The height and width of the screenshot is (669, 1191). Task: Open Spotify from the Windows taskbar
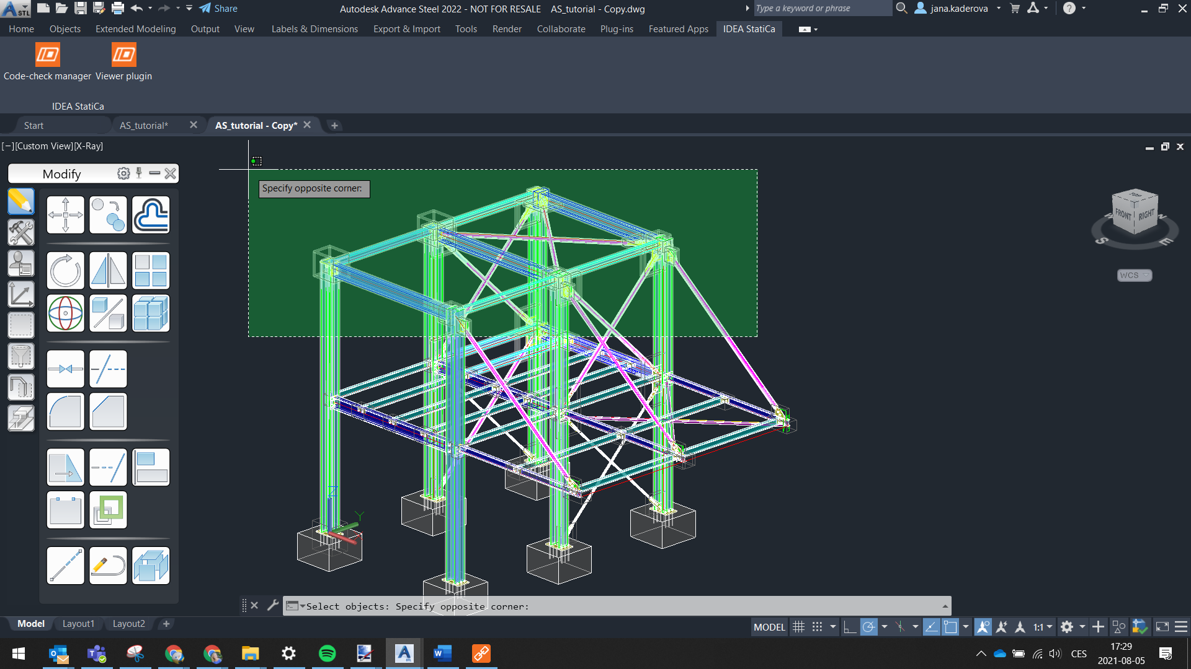tap(327, 654)
